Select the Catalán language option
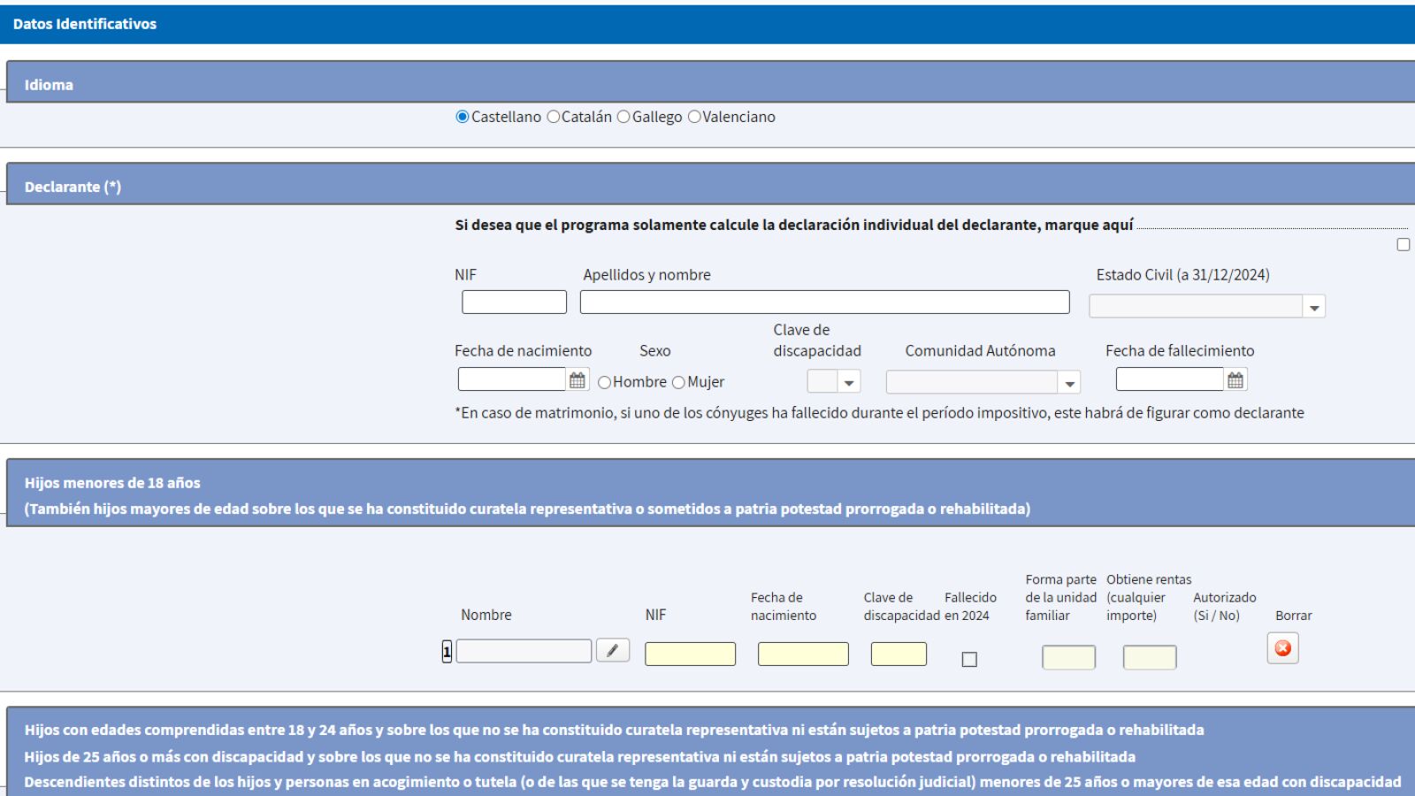The height and width of the screenshot is (796, 1415). [554, 117]
